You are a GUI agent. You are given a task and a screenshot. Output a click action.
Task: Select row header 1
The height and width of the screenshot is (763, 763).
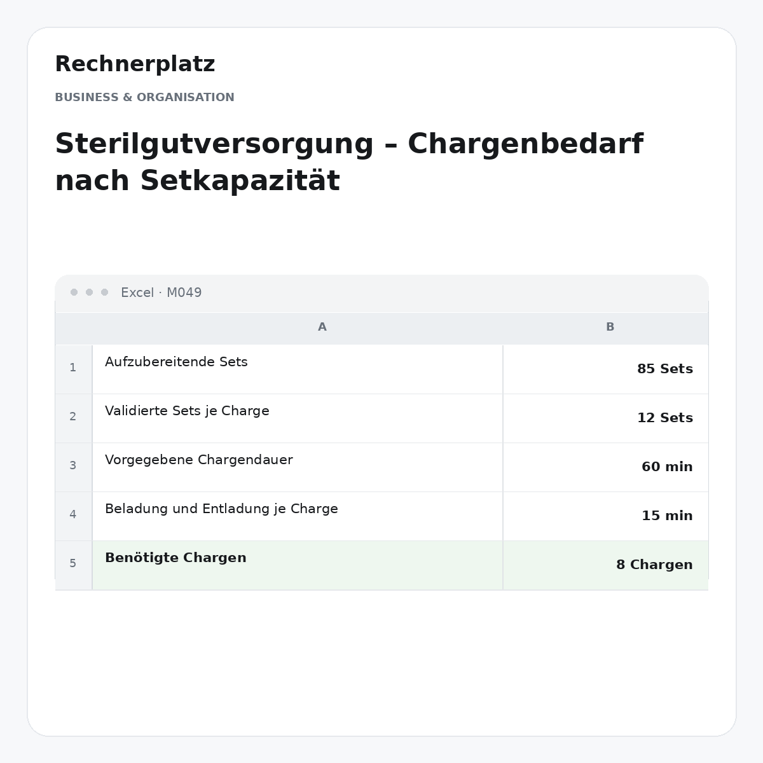click(x=73, y=369)
